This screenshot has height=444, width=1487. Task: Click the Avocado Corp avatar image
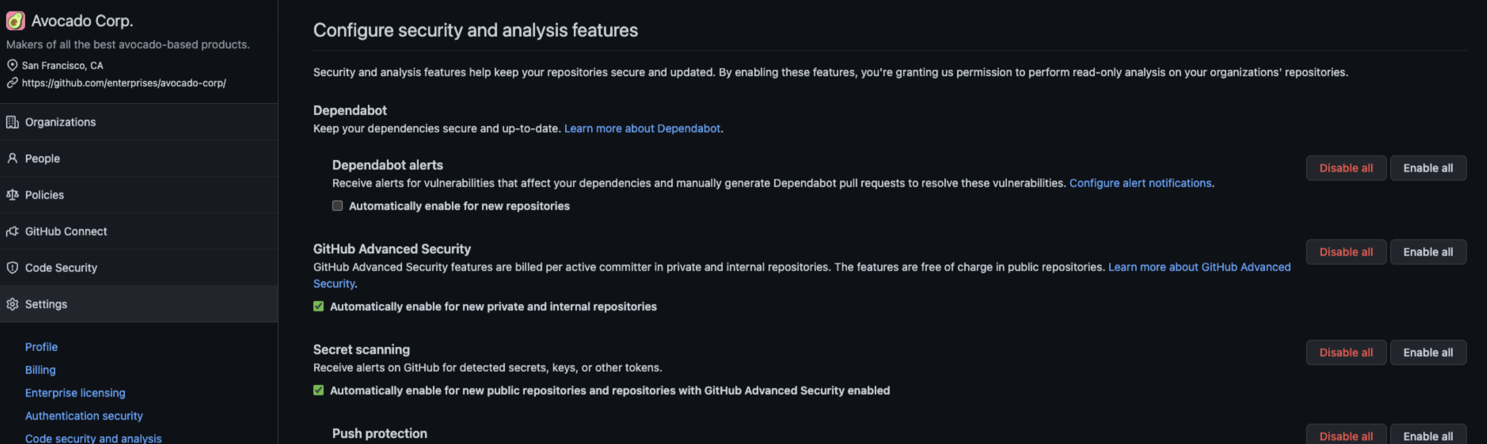pos(15,20)
